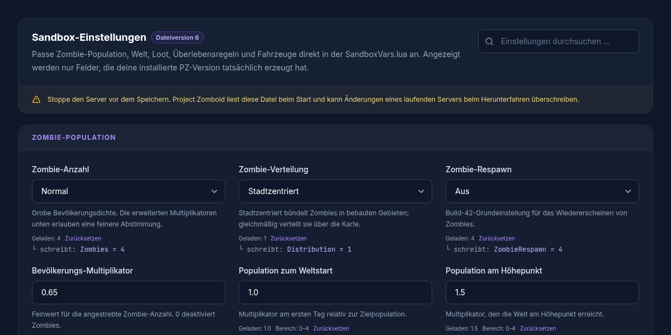Click the yellow warning triangle icon
This screenshot has width=671, height=335.
(36, 100)
